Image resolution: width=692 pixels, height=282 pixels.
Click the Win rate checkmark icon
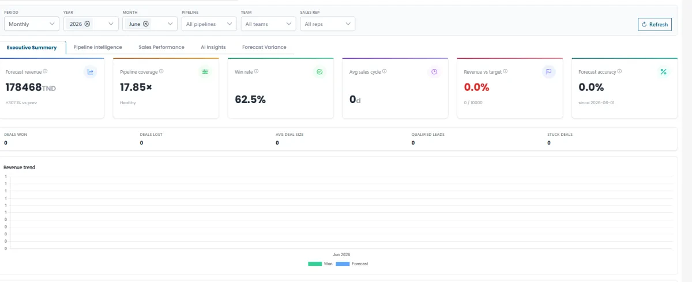coord(319,72)
